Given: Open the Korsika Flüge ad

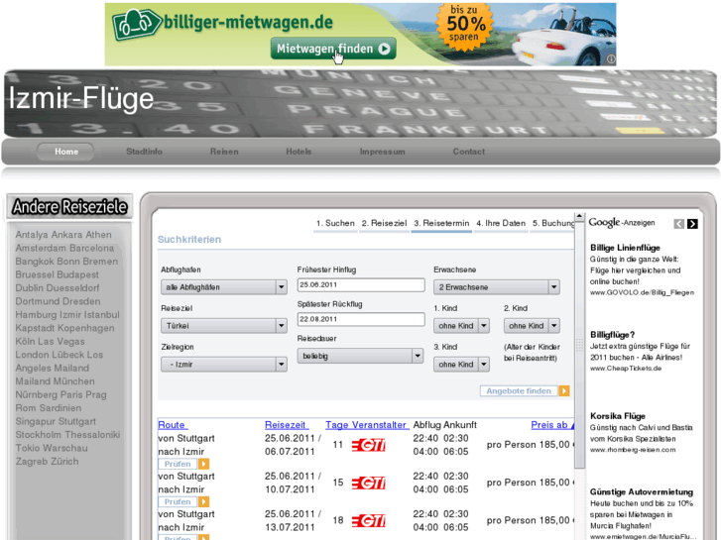Looking at the screenshot, I should click(618, 416).
